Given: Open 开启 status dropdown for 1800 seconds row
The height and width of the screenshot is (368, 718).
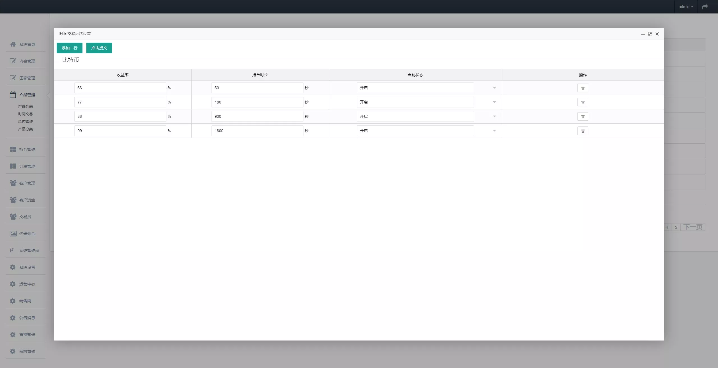Looking at the screenshot, I should (x=415, y=131).
